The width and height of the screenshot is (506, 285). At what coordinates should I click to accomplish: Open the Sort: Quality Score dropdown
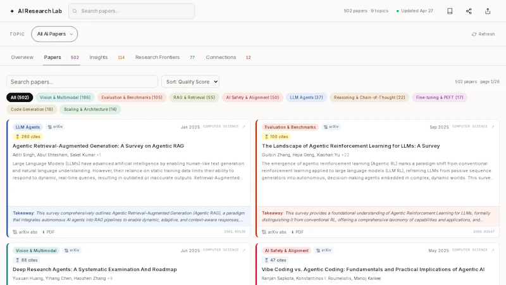click(190, 82)
